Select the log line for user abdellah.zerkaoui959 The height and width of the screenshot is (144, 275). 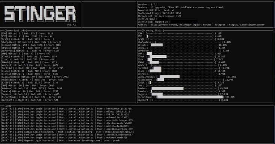(x=66, y=129)
